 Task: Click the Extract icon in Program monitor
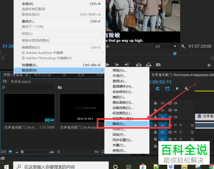[149, 65]
